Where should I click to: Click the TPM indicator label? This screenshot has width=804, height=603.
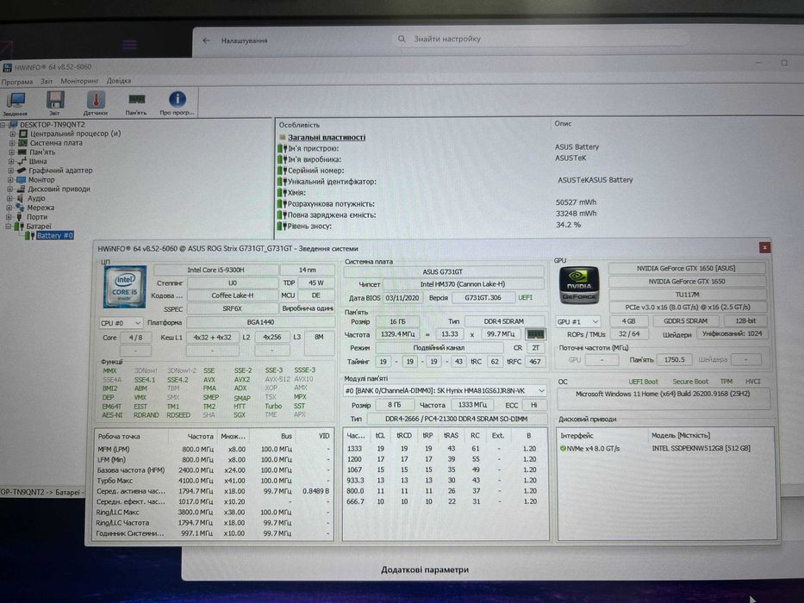[x=726, y=382]
